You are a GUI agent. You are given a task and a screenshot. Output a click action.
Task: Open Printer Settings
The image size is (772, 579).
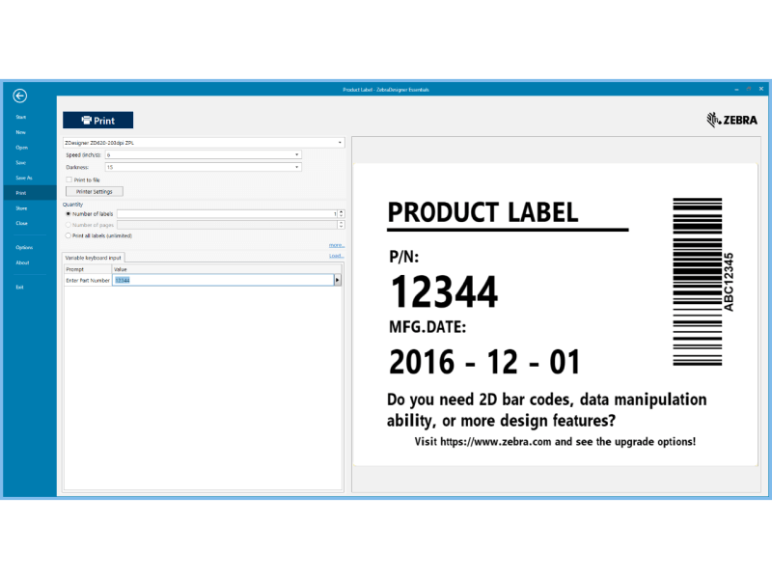pos(94,191)
